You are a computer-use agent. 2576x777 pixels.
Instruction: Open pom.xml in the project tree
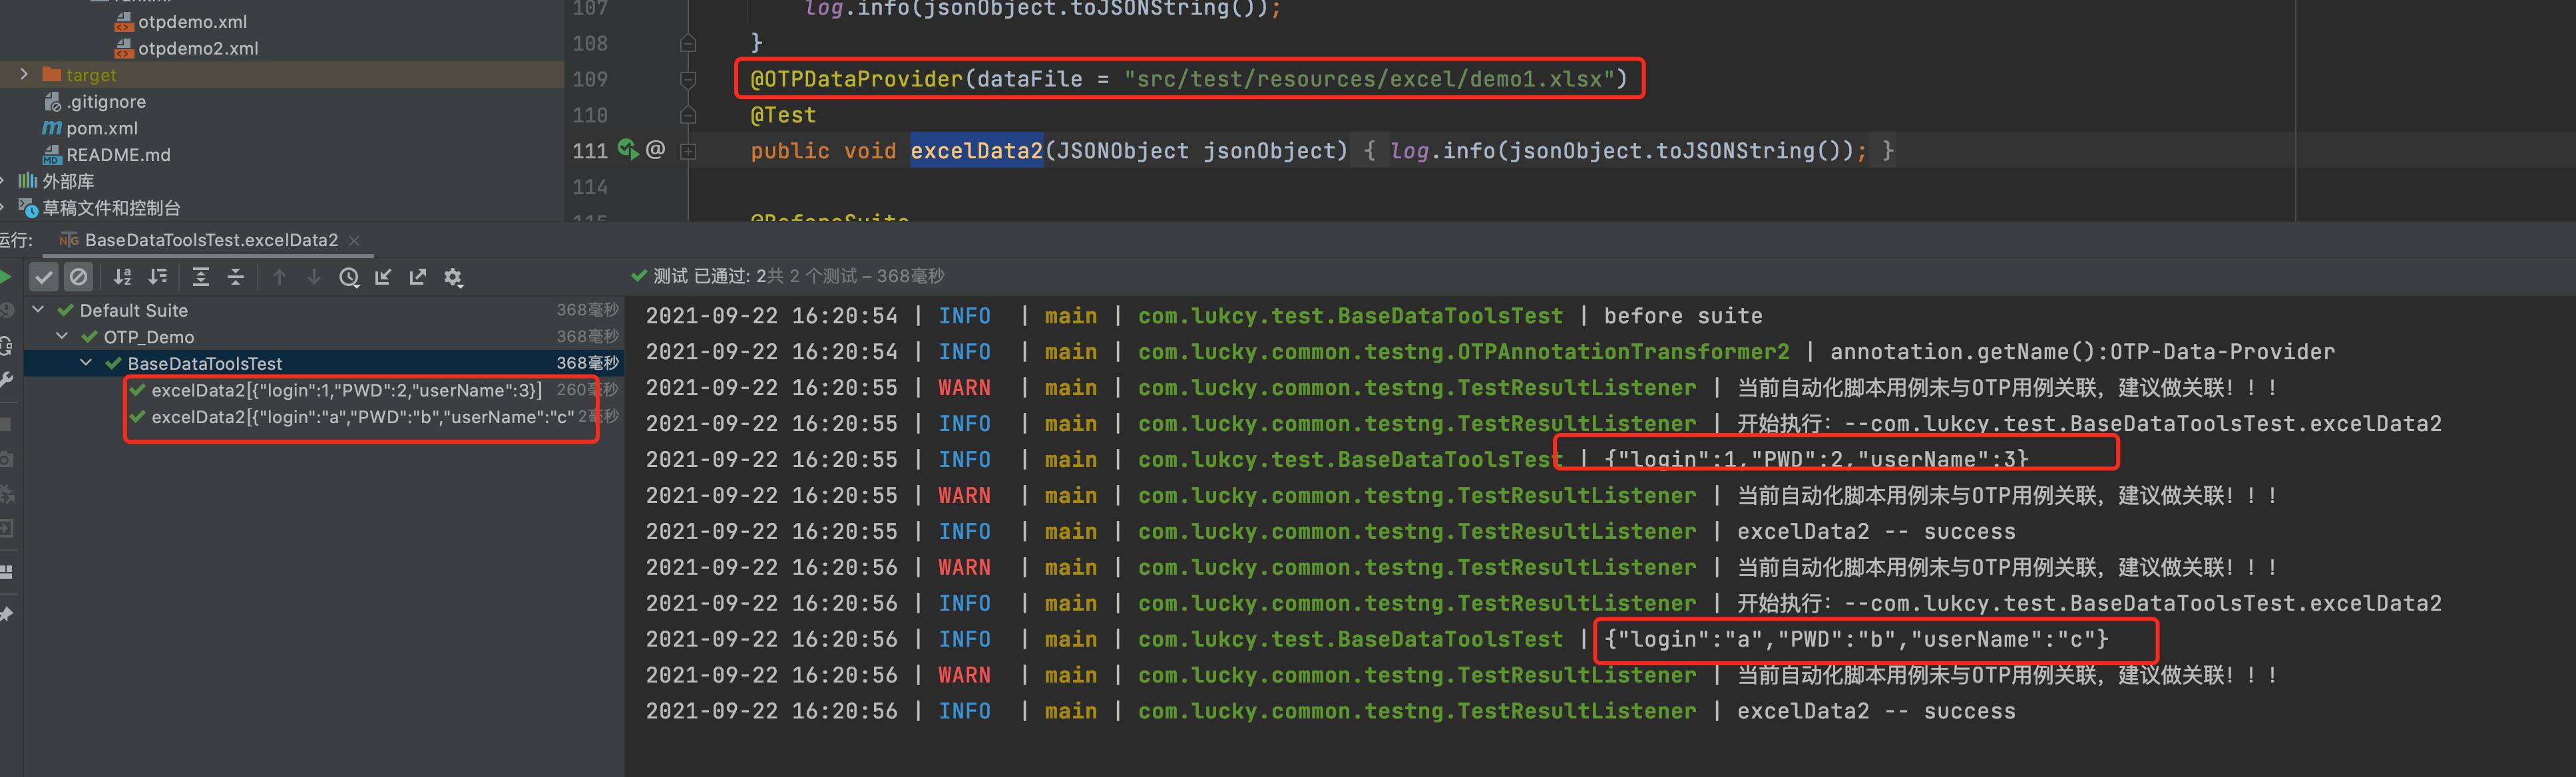click(101, 128)
